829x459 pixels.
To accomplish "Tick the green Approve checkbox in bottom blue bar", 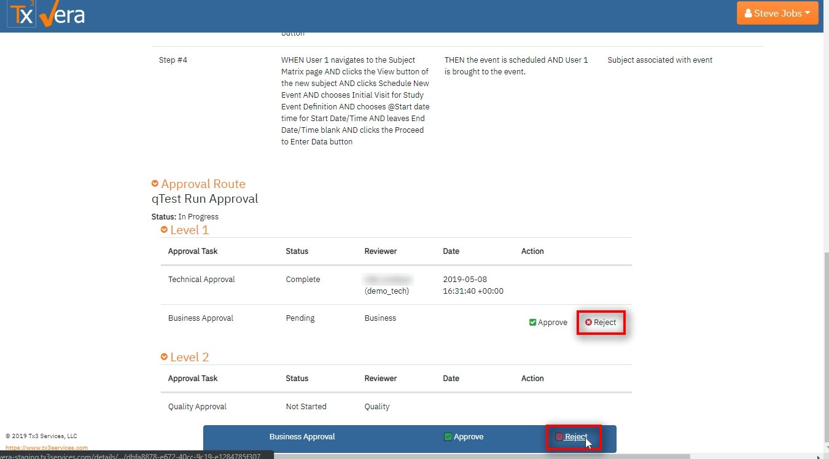I will (448, 437).
